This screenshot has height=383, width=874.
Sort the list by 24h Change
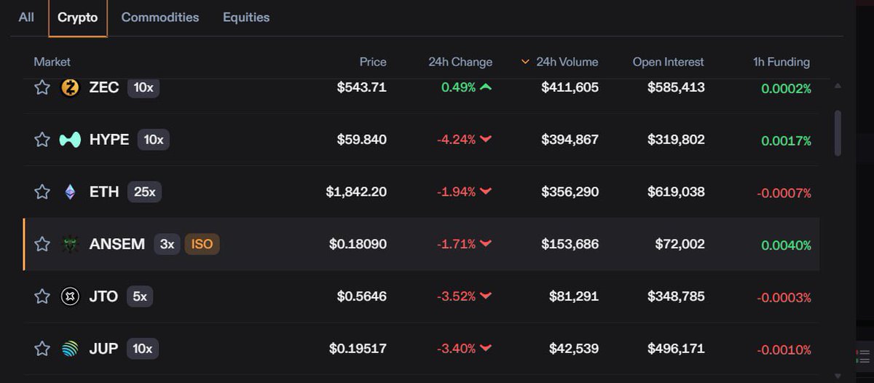[x=460, y=62]
